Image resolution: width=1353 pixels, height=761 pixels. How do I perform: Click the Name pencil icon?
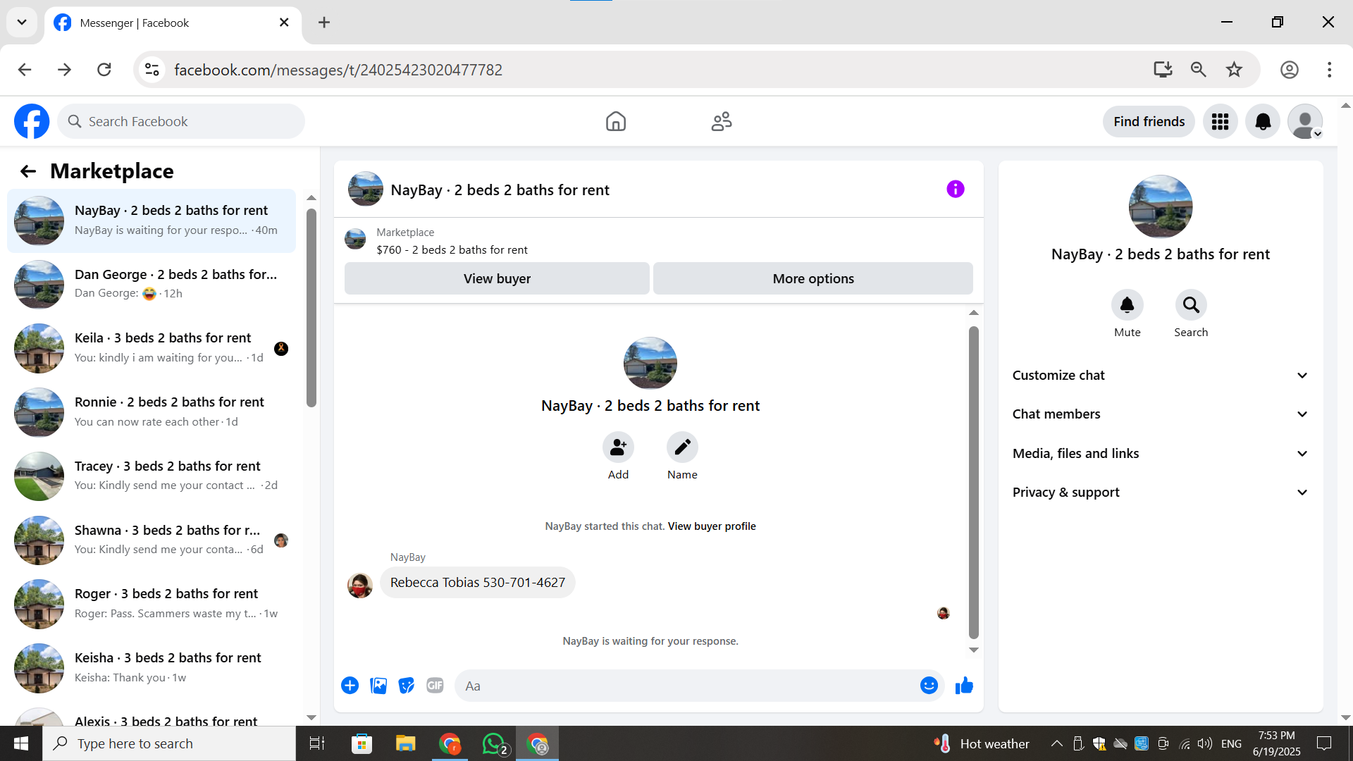[x=682, y=447]
